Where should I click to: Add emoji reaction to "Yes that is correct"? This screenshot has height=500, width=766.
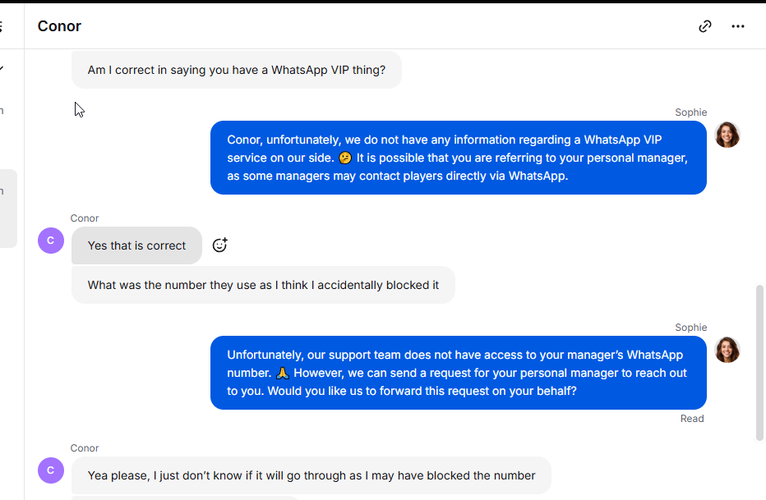(219, 245)
